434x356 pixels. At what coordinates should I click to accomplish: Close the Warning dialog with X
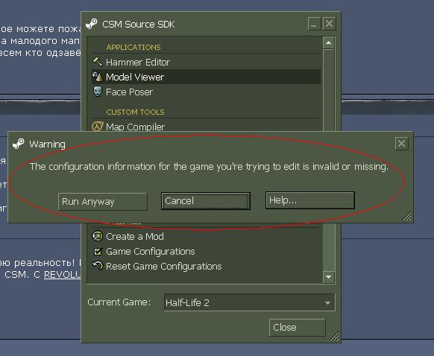pos(402,144)
